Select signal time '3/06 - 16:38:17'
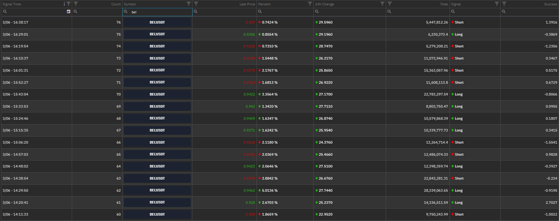Image resolution: width=559 pixels, height=221 pixels. pos(15,22)
